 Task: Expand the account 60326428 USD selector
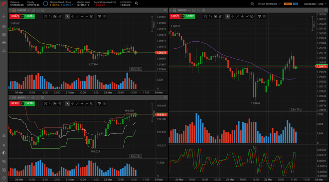pyautogui.click(x=315, y=4)
